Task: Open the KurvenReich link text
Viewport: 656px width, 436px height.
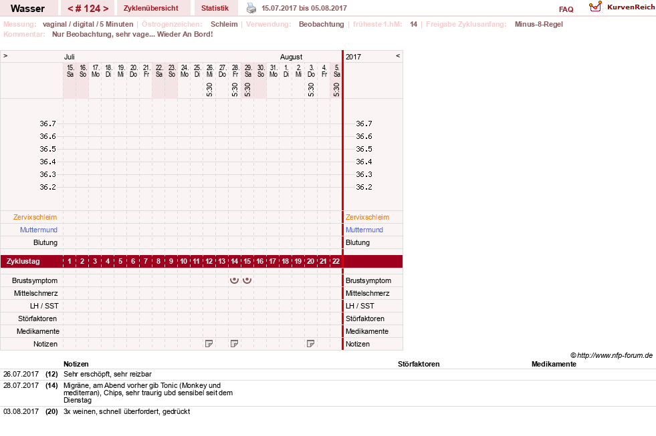Action: (x=631, y=7)
